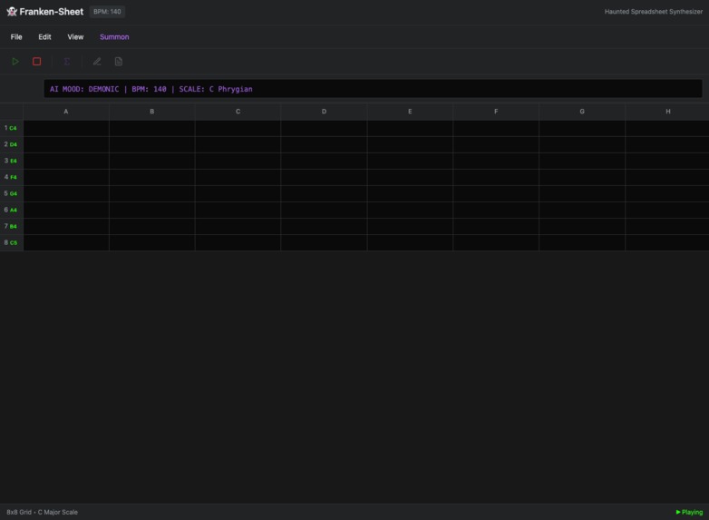Click the purple Sigma formula icon
The image size is (709, 520).
tap(67, 62)
